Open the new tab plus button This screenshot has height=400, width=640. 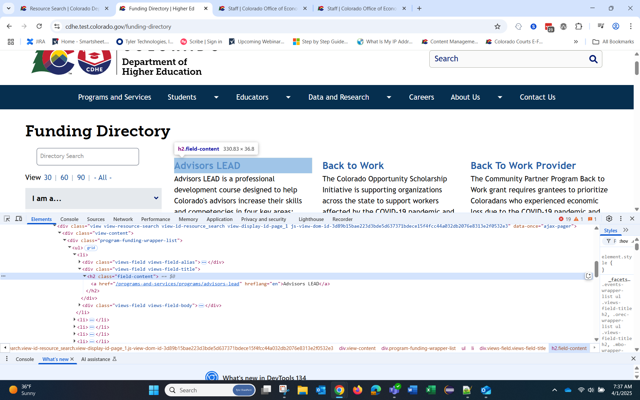(419, 8)
